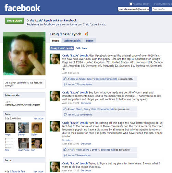This screenshot has height=173, width=172.
Task: Click the Facebook logo
Action: [x=22, y=8]
